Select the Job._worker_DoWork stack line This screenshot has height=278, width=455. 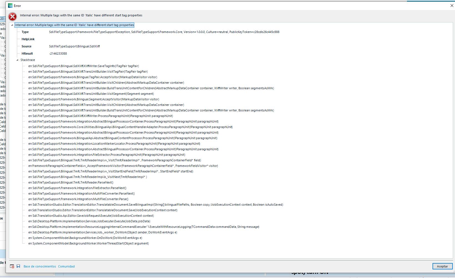pos(103,232)
